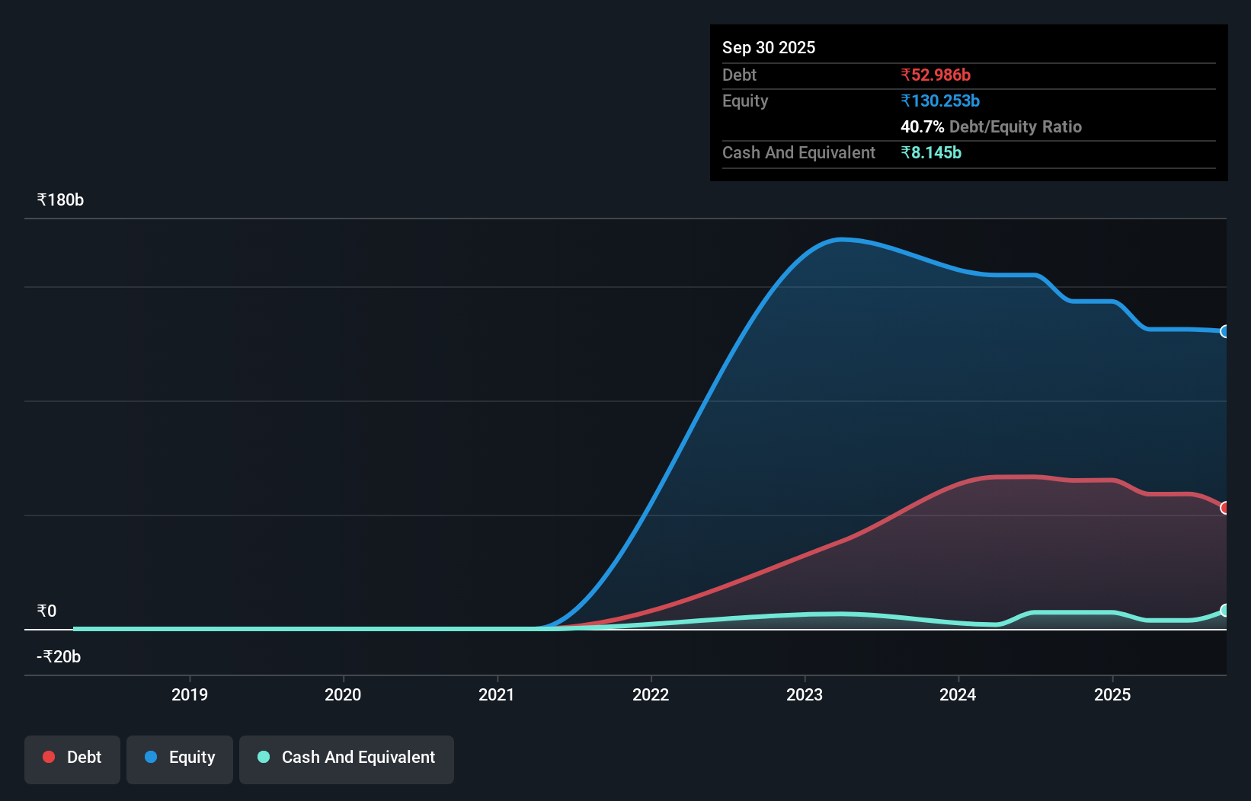Click the peak of the red Debt curve
This screenshot has width=1251, height=801.
[x=1013, y=477]
